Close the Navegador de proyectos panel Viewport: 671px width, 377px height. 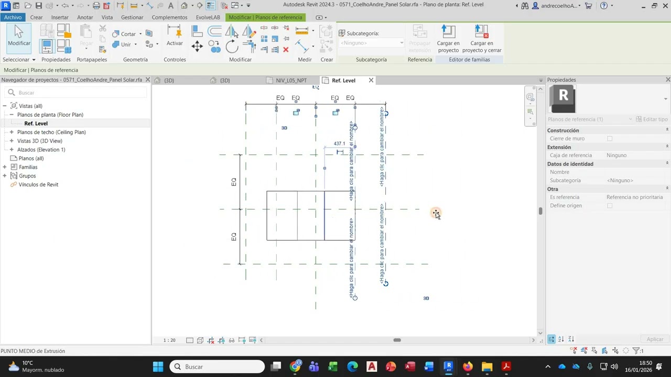click(147, 80)
